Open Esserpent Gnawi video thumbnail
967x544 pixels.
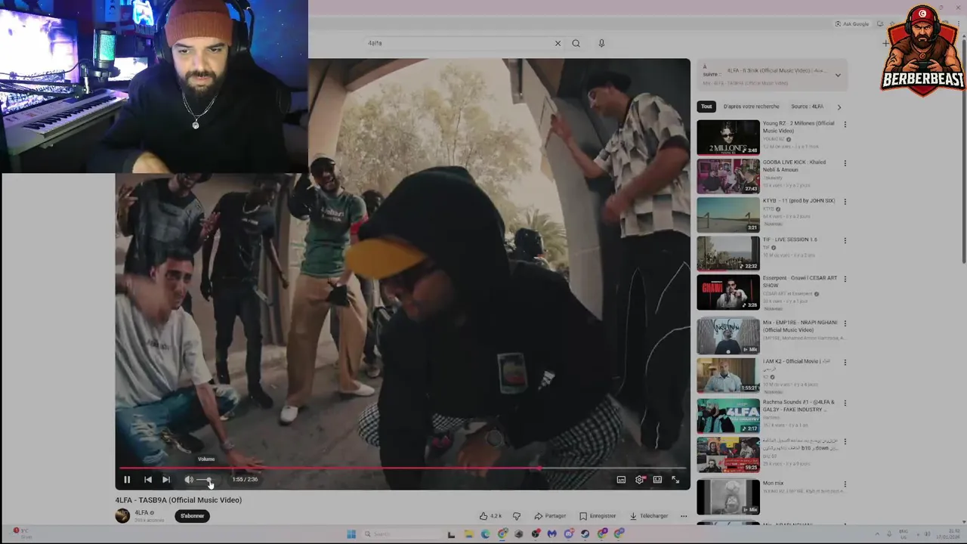pos(728,292)
